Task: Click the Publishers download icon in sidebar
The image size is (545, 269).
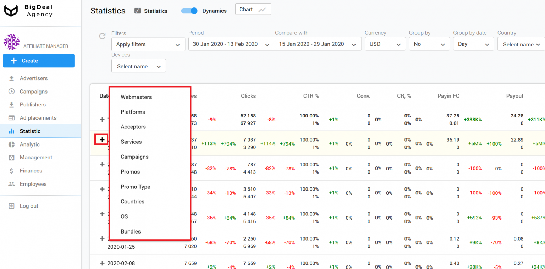Action: (x=12, y=105)
